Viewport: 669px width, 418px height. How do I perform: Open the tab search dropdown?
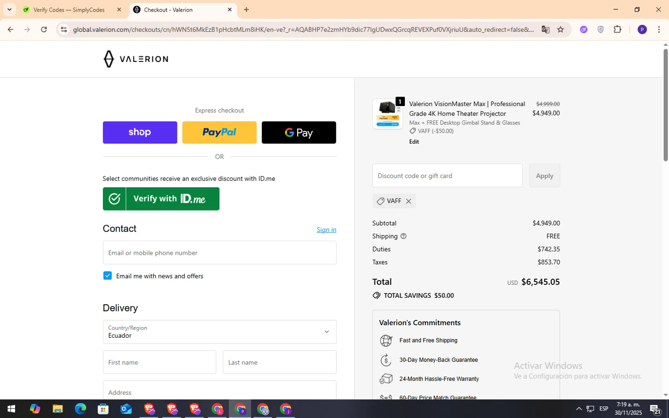(x=9, y=10)
